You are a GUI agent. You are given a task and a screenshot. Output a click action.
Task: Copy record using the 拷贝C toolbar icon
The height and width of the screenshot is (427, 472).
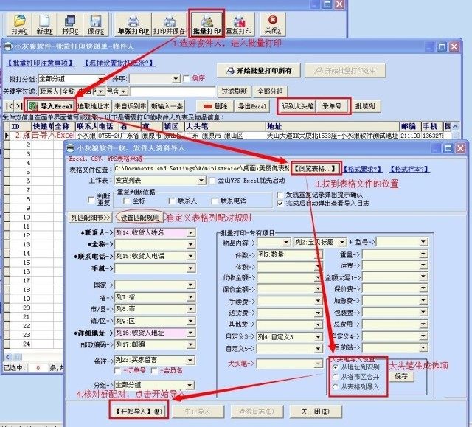pos(70,24)
